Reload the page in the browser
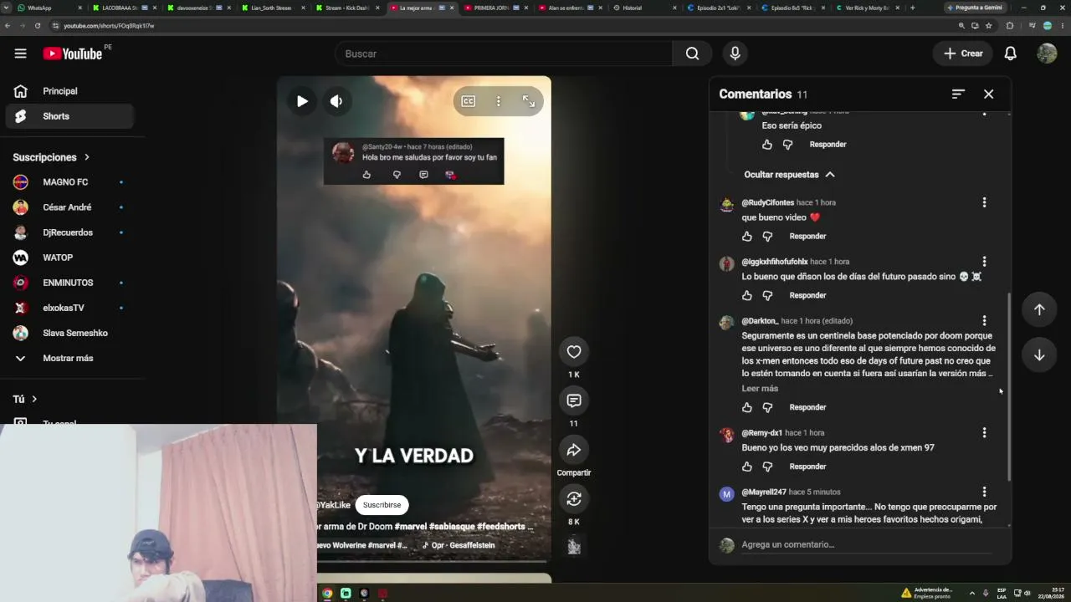Viewport: 1071px width, 602px height. coord(38,26)
